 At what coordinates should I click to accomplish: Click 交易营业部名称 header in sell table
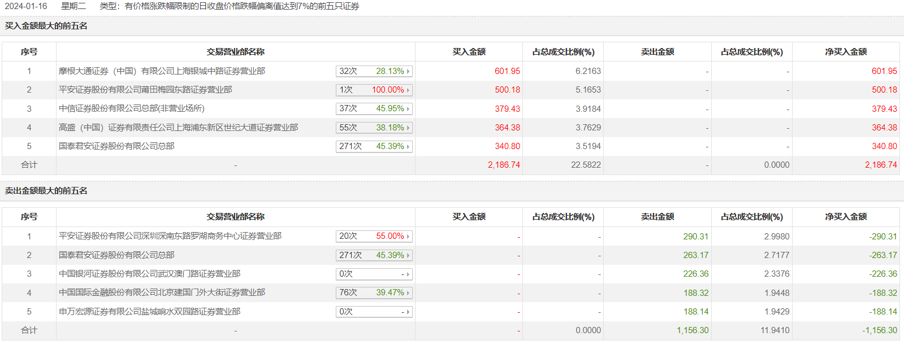click(235, 217)
